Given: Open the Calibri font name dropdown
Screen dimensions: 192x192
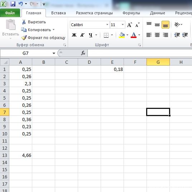Looking at the screenshot, I should [x=107, y=25].
